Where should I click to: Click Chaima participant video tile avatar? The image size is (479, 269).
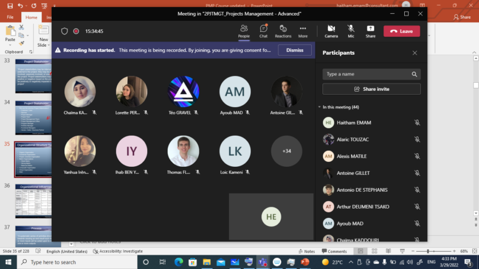click(80, 92)
